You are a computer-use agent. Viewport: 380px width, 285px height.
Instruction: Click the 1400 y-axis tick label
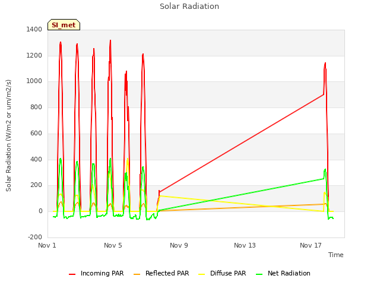[34, 29]
